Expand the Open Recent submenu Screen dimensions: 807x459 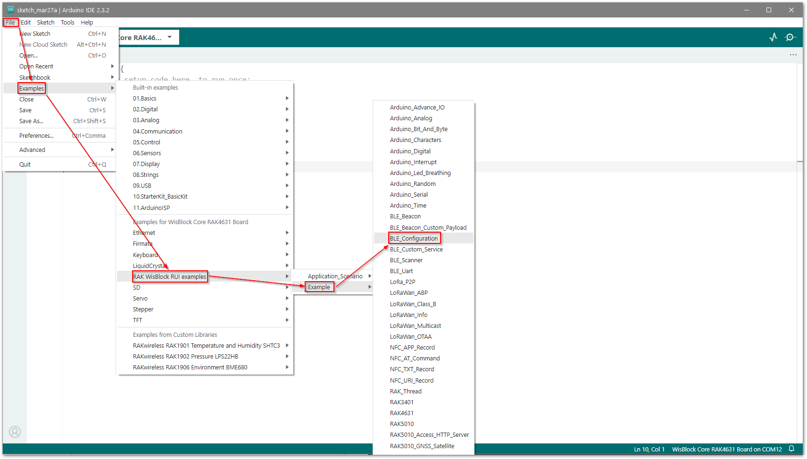coord(59,66)
